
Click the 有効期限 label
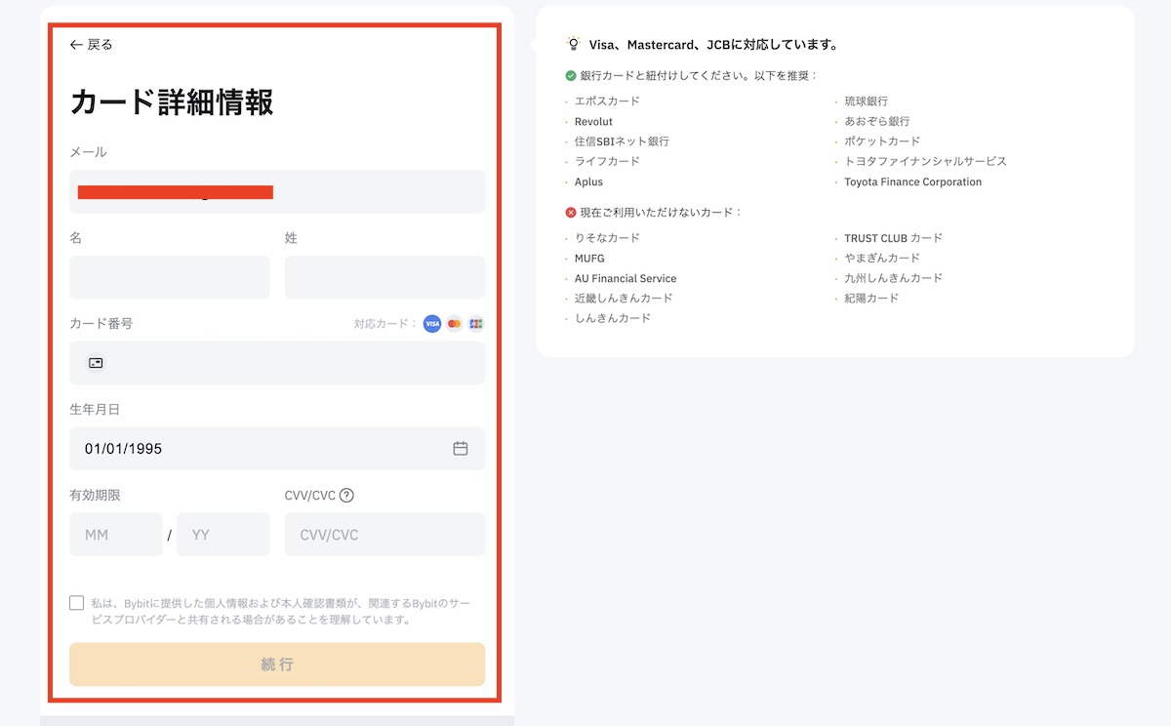[95, 496]
